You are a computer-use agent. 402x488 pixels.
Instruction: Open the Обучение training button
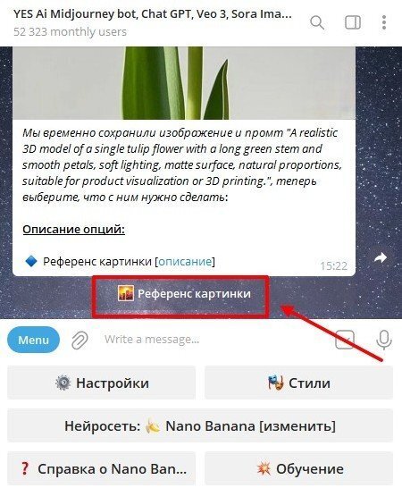298,468
